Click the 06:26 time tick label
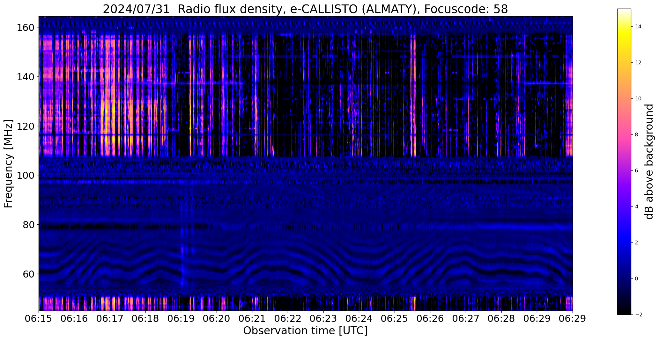Viewport: 659px width, 340px height. click(x=430, y=319)
